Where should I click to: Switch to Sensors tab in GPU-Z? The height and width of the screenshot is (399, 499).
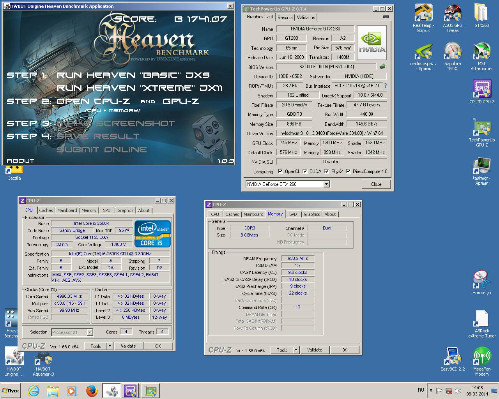point(285,18)
